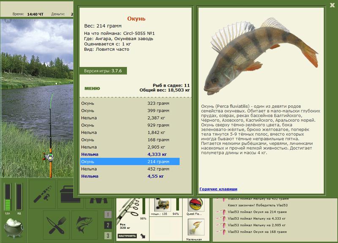Click chat message Квест закончен! Победитель Vlad53
This screenshot has height=243, width=338.
coord(258,205)
